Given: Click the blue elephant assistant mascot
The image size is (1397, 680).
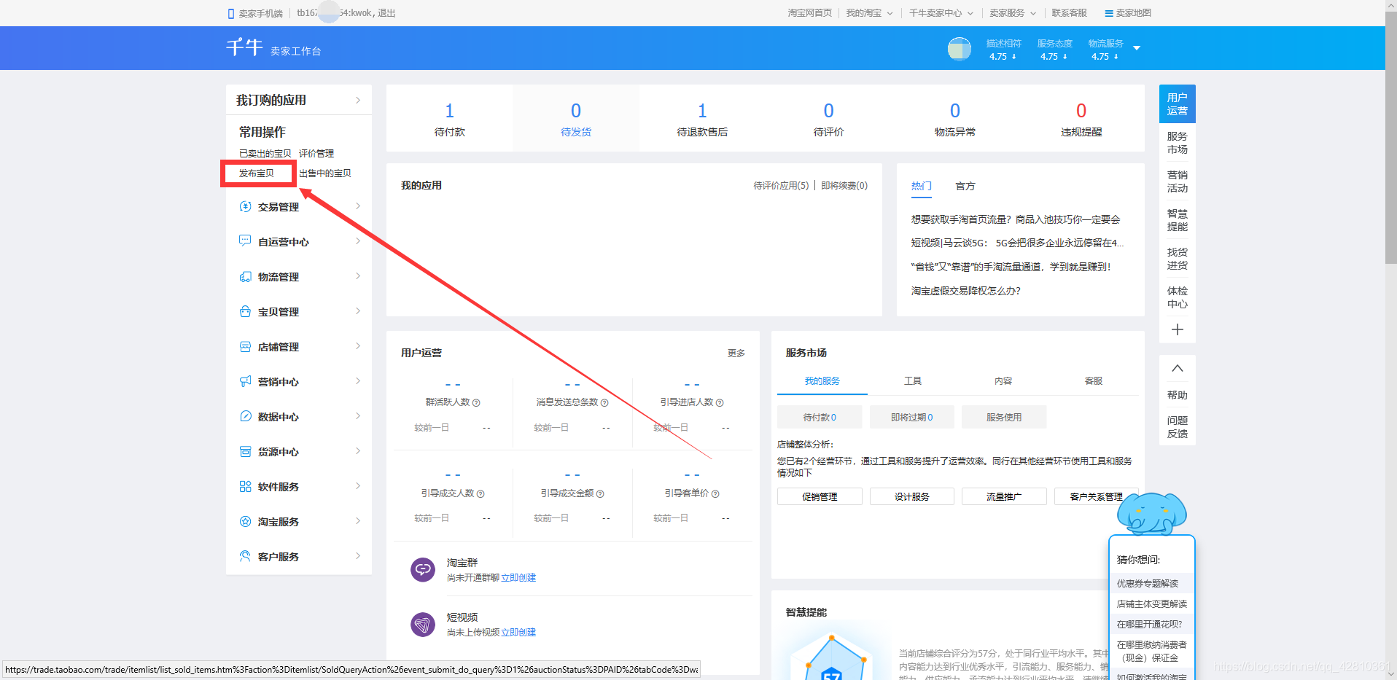Looking at the screenshot, I should [1151, 513].
